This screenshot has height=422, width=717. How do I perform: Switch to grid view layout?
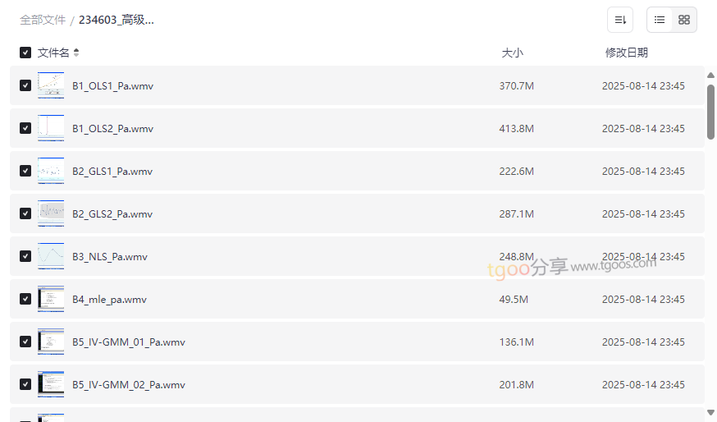click(x=684, y=20)
